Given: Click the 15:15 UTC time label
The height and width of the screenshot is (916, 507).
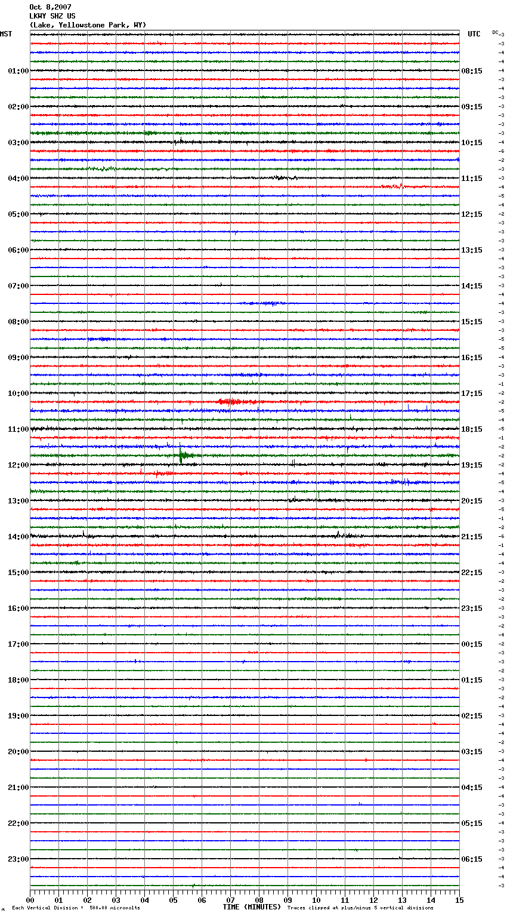Looking at the screenshot, I should pyautogui.click(x=472, y=322).
